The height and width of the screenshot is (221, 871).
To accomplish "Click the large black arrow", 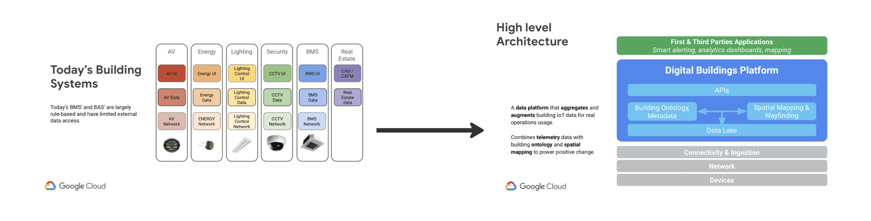I will 430,130.
